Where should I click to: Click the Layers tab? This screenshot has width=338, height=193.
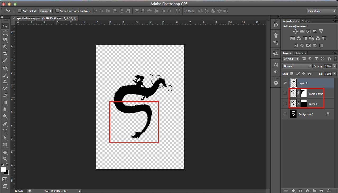tap(287, 53)
